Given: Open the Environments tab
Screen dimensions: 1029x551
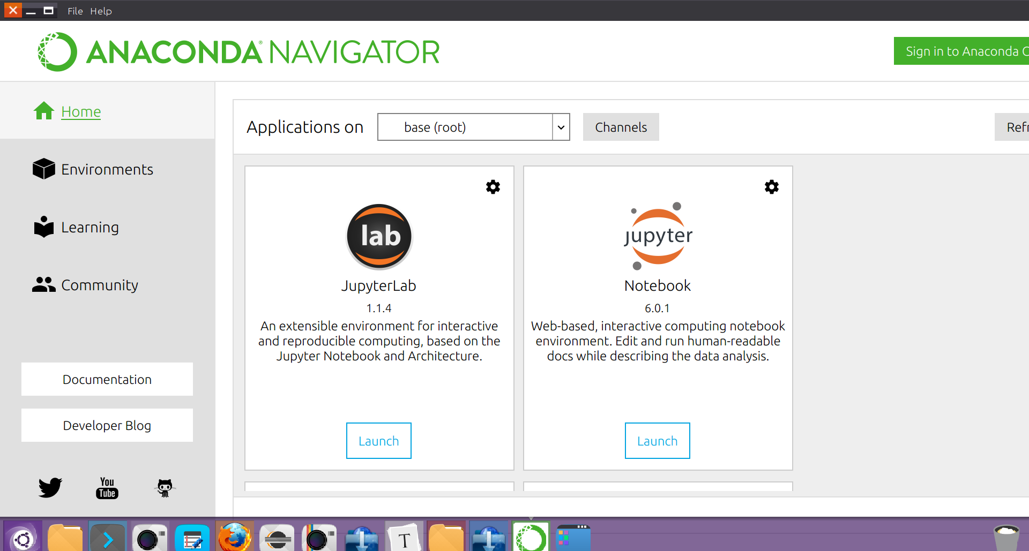Looking at the screenshot, I should click(x=107, y=169).
